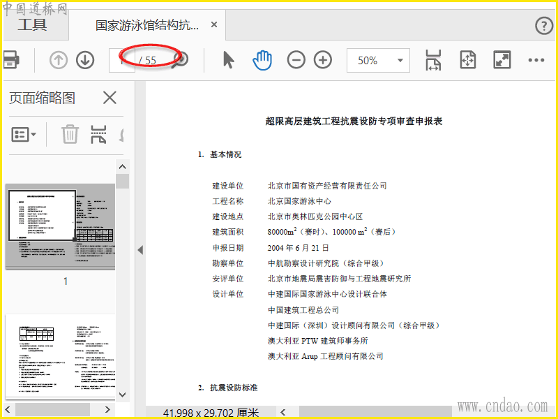Image resolution: width=558 pixels, height=419 pixels.
Task: Enter full screen mode icon
Action: pyautogui.click(x=502, y=60)
